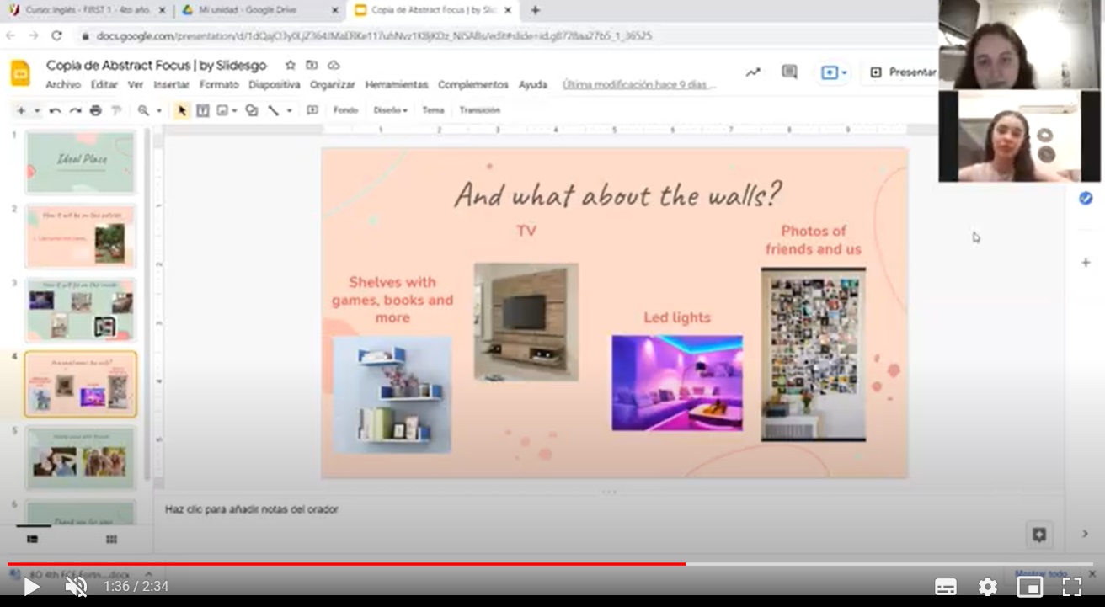Screen dimensions: 1105x607
Task: Click the Presentar button
Action: click(x=905, y=72)
